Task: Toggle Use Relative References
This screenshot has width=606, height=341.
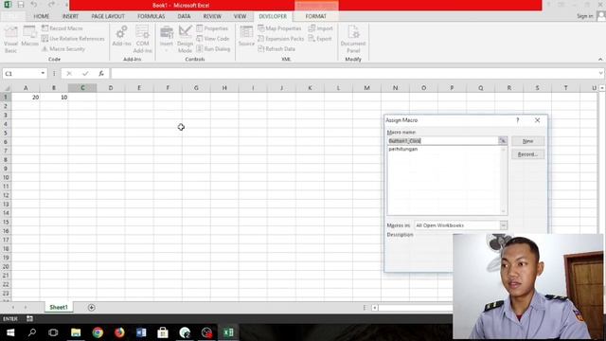Action: 73,39
